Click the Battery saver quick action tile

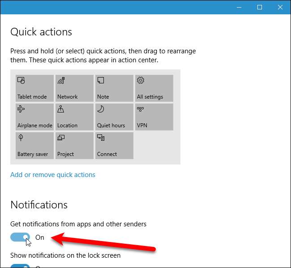pos(34,145)
